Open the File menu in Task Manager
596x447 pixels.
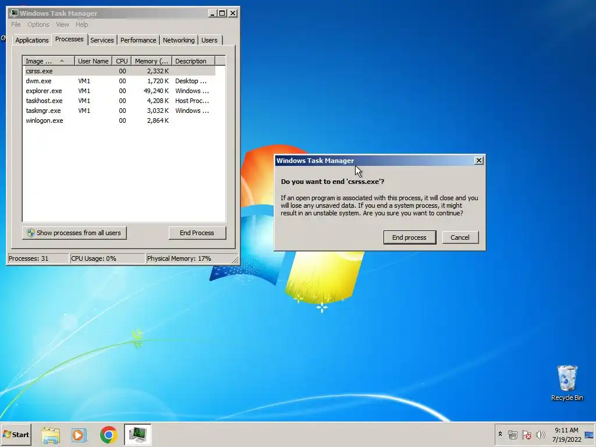[x=16, y=24]
